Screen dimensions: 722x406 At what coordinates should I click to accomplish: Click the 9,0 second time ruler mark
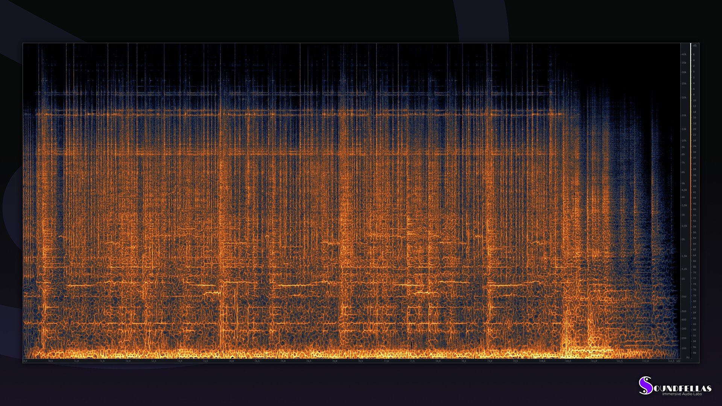(x=490, y=361)
